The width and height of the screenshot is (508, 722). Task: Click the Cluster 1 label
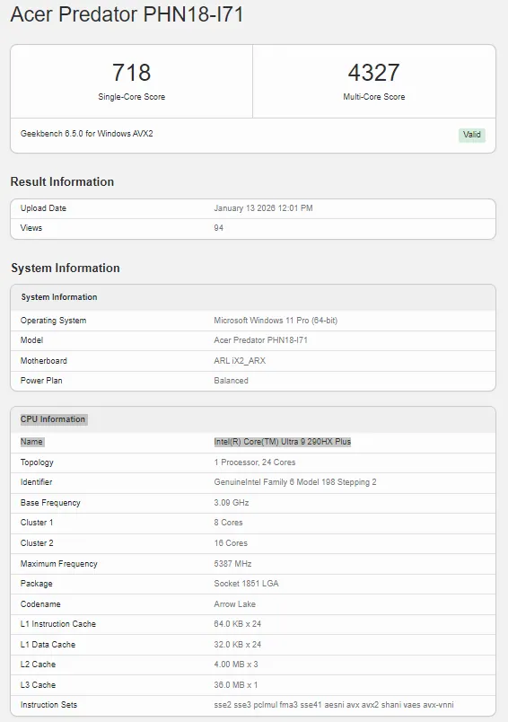[x=37, y=523]
